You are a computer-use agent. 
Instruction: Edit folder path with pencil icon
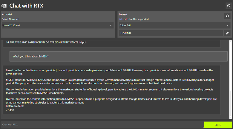click(x=227, y=33)
